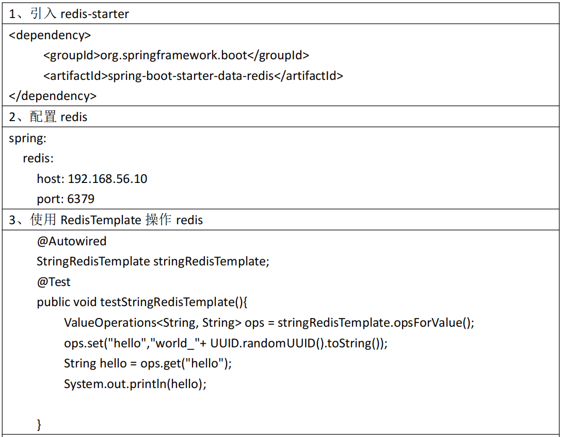562x437 pixels.
Task: Click the ValueOperations opsForValue line
Action: click(x=269, y=323)
